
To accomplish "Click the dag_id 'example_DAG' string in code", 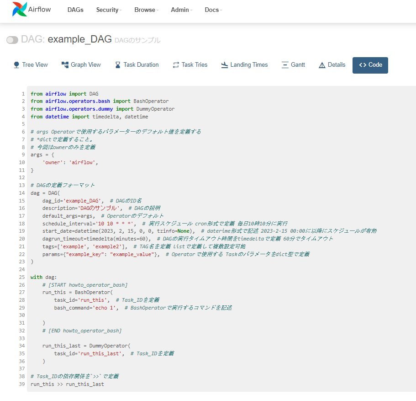I will [77, 200].
